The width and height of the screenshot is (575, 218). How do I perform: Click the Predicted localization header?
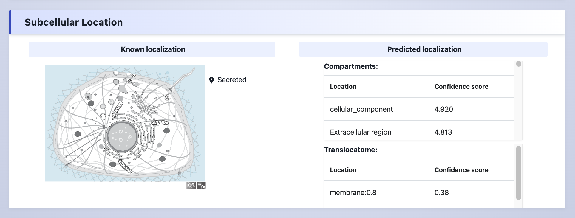click(x=424, y=49)
